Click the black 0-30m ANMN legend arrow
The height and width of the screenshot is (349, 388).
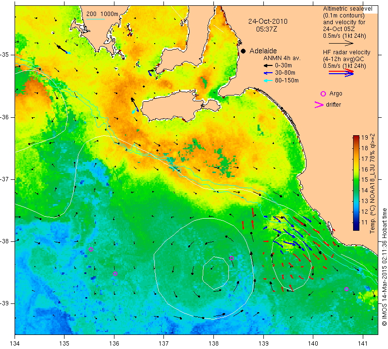point(267,65)
